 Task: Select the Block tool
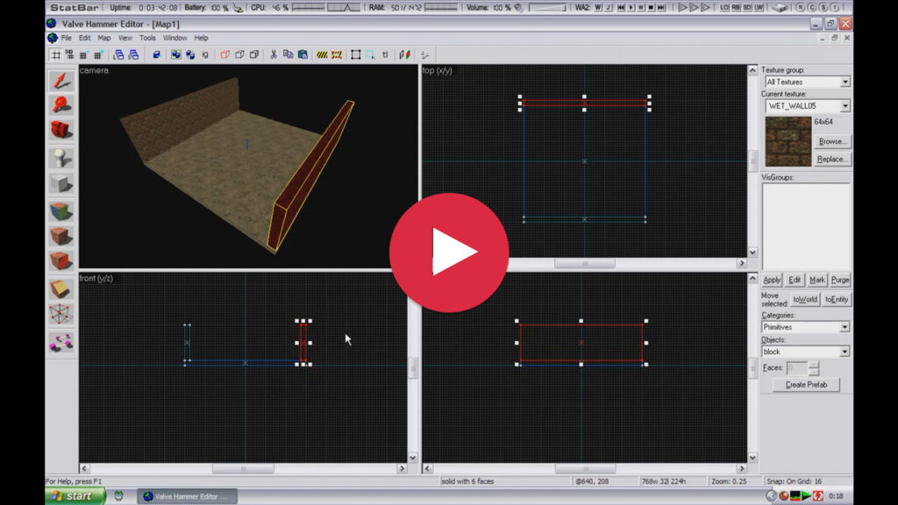61,183
